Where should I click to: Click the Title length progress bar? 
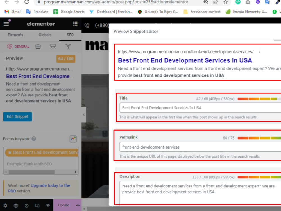(259, 99)
